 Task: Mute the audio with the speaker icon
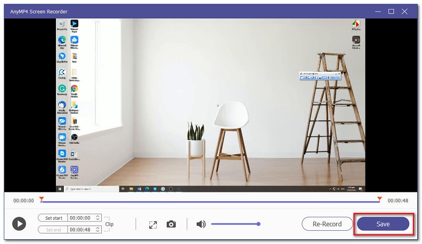coord(201,224)
